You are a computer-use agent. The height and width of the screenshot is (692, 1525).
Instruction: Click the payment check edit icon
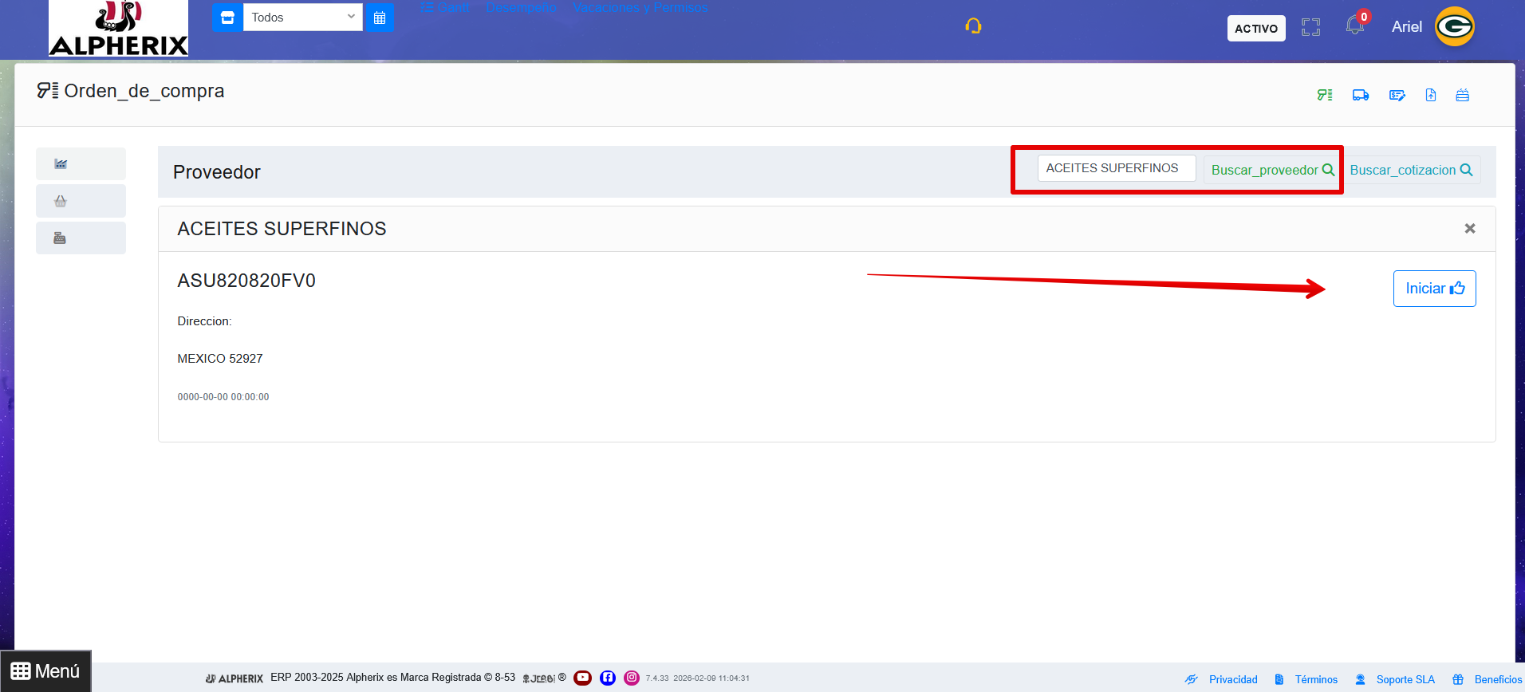tap(1397, 96)
